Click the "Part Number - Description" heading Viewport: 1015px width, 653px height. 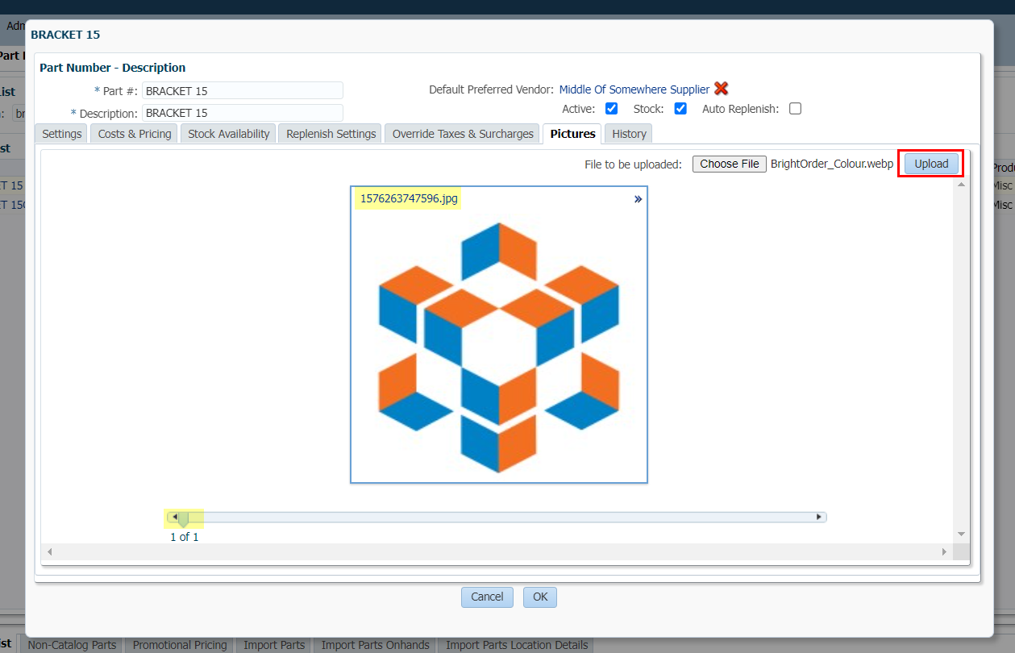tap(113, 68)
